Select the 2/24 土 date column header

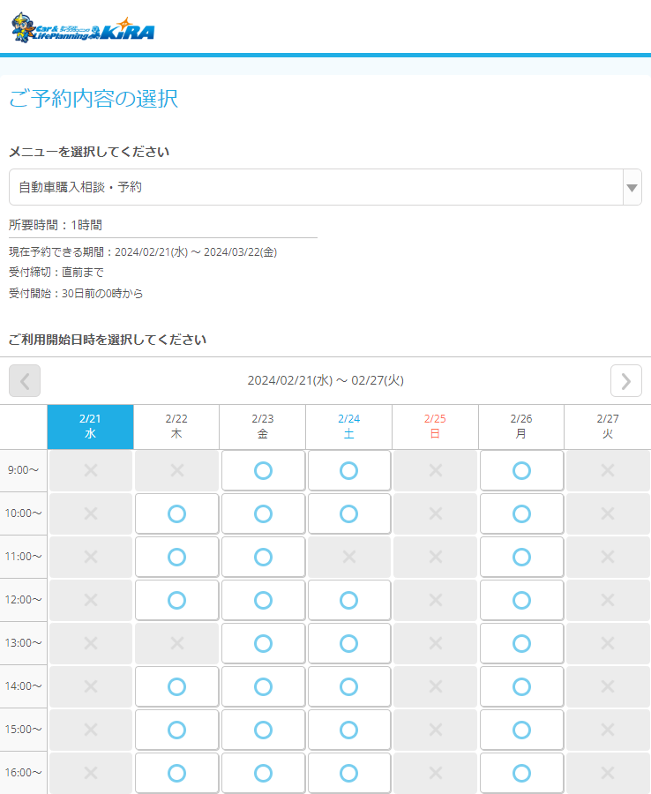[348, 427]
